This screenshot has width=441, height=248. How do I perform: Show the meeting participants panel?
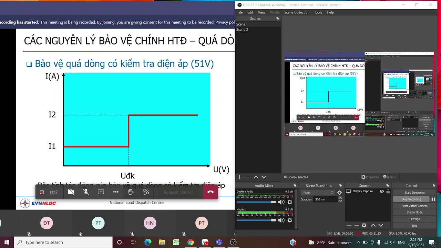[x=146, y=192]
